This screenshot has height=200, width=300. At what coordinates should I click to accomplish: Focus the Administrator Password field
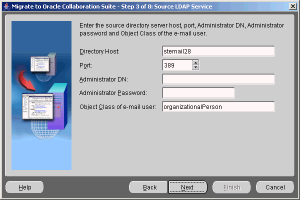[198, 93]
